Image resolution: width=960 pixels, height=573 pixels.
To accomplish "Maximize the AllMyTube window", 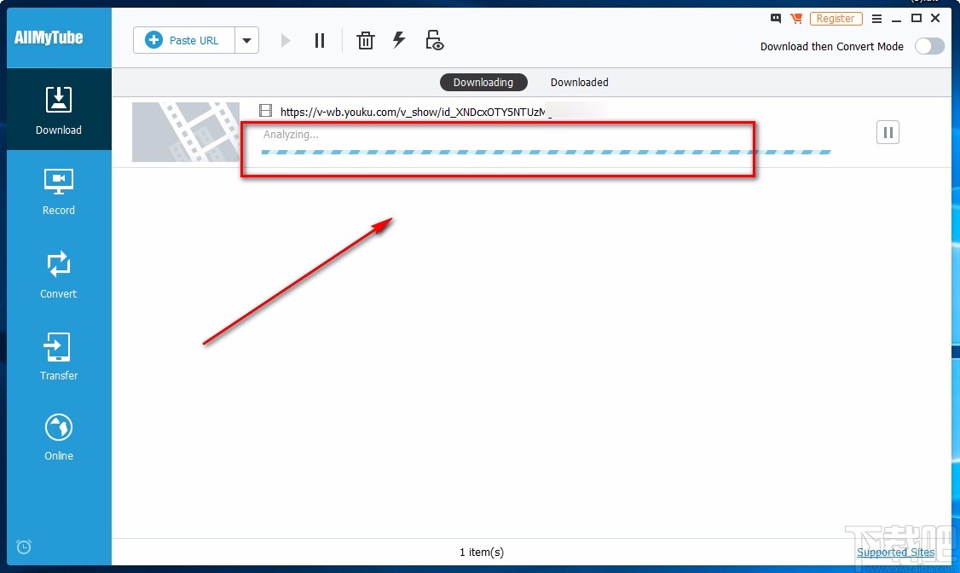I will click(x=917, y=19).
